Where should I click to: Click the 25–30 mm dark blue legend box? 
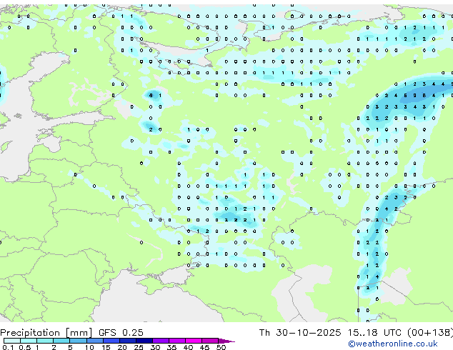click(x=144, y=341)
